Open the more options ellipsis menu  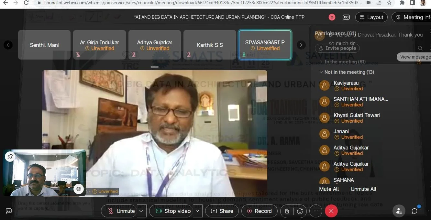coord(316,211)
